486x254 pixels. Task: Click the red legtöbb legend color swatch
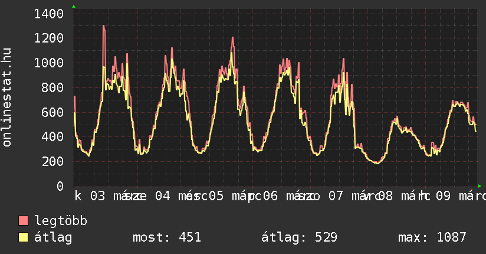tap(24, 222)
